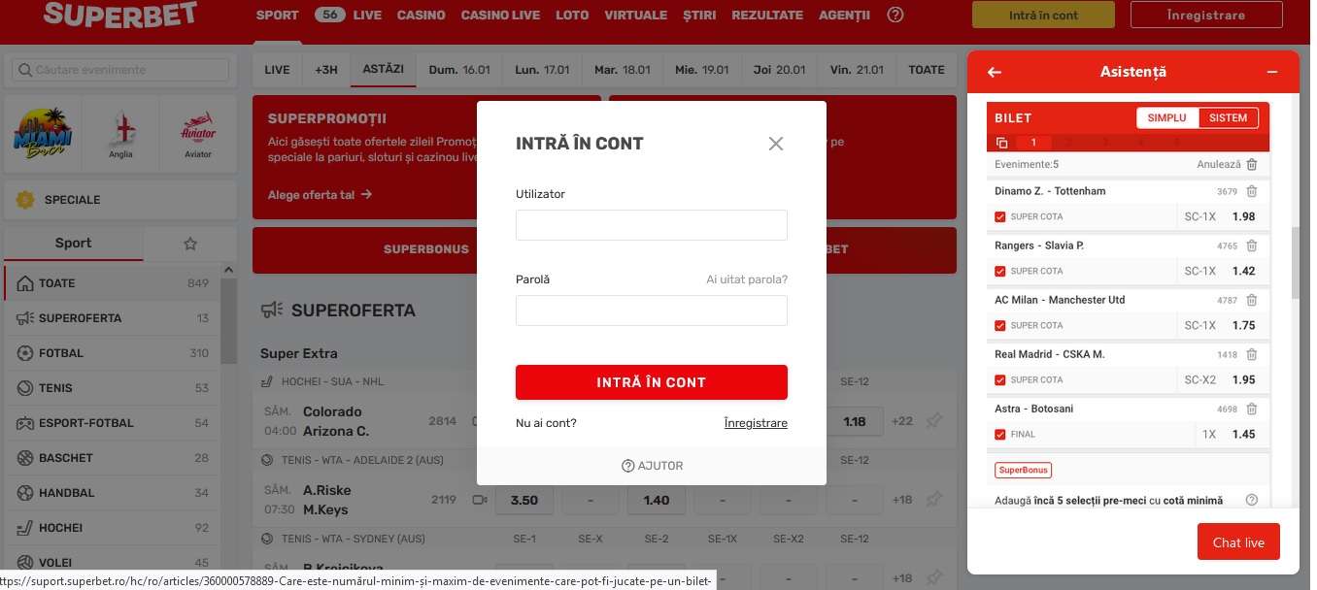
Task: Open the Rezultate menu item
Action: (x=767, y=16)
